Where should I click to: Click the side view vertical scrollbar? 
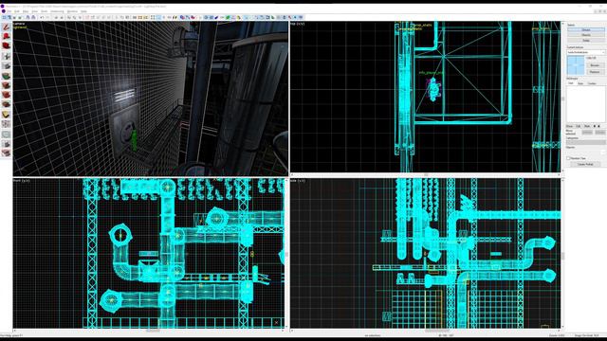pyautogui.click(x=562, y=254)
